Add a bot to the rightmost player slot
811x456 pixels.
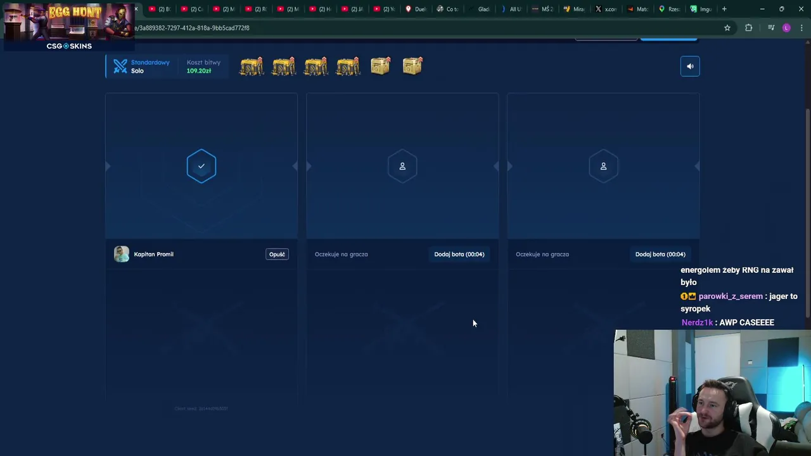click(x=660, y=254)
